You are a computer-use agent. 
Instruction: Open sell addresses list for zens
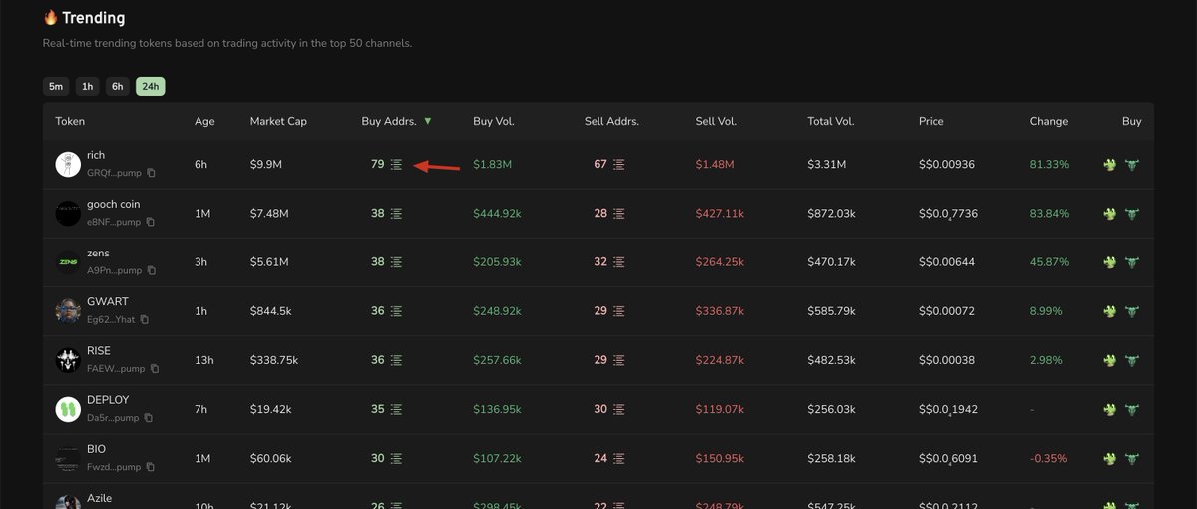click(619, 261)
